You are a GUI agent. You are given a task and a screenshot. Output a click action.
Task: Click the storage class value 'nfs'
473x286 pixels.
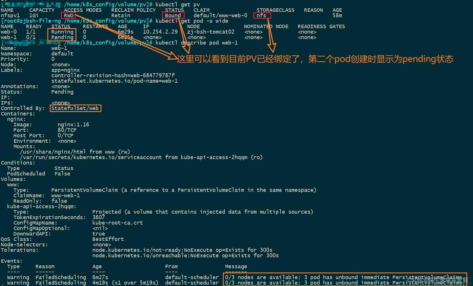click(261, 16)
